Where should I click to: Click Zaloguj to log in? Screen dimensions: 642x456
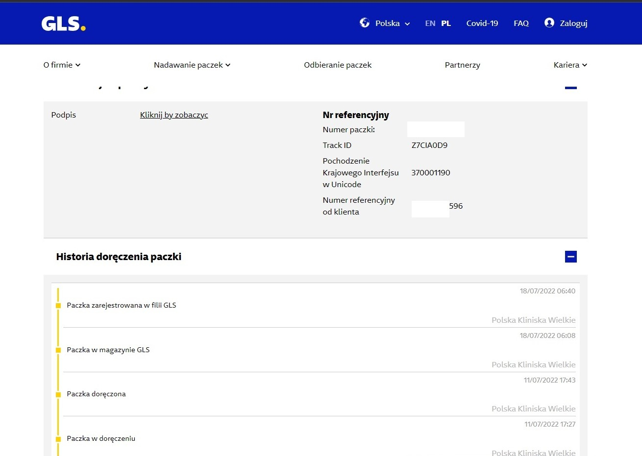click(574, 23)
